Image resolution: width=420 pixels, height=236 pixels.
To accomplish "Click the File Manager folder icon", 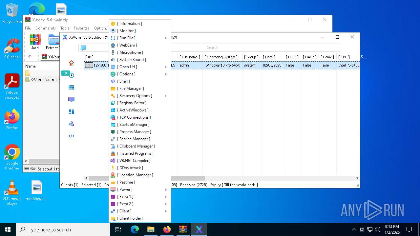I will pos(113,88).
